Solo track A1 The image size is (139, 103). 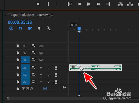(x=48, y=68)
